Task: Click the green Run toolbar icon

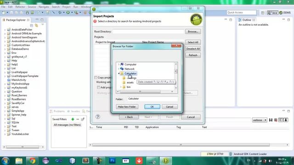Action: 68,12
